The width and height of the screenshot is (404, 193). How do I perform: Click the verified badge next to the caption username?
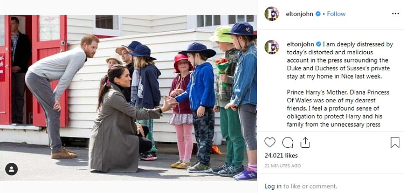click(319, 44)
